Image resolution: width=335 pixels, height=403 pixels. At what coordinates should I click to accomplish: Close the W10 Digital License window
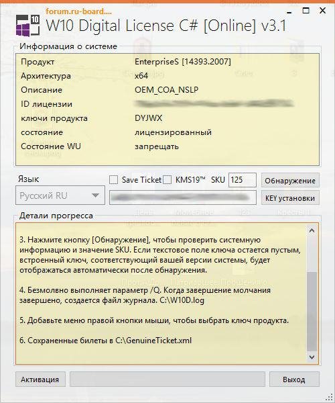coord(322,11)
